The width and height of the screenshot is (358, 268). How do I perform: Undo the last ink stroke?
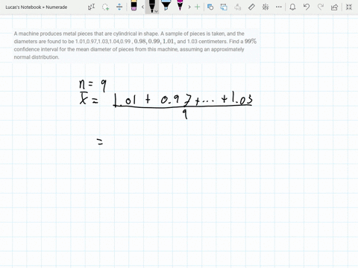(307, 7)
